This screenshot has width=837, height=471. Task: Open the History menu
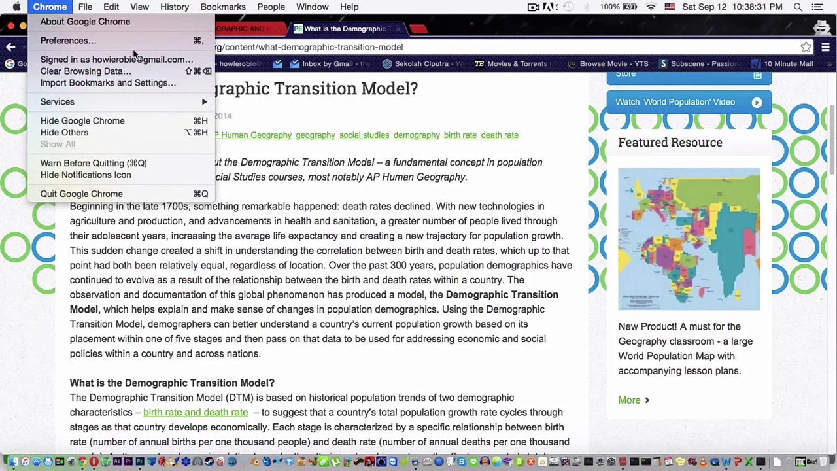point(175,7)
